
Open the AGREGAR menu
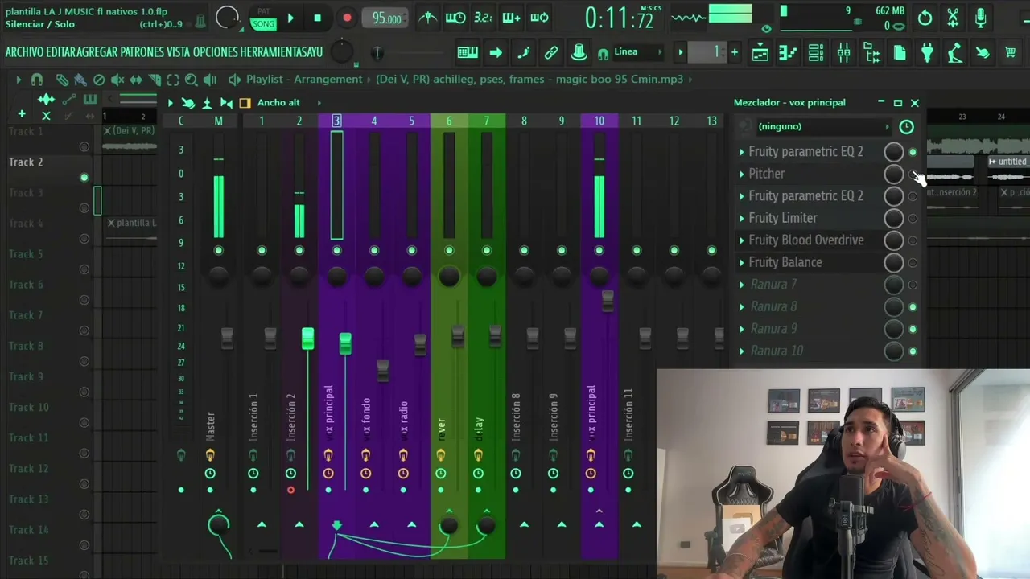(x=97, y=52)
